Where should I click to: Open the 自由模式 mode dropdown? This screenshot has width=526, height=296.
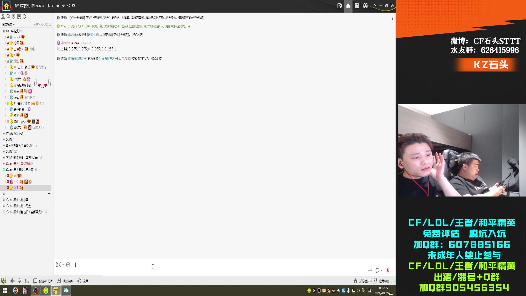[8, 24]
